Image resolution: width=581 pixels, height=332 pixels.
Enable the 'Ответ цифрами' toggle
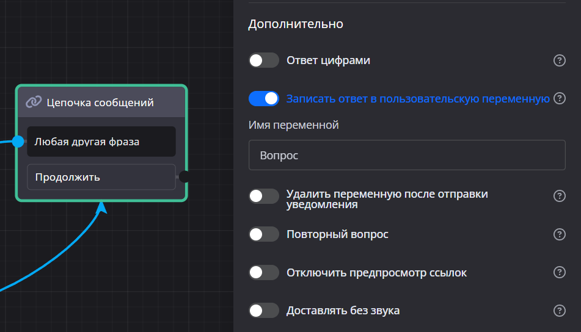264,60
